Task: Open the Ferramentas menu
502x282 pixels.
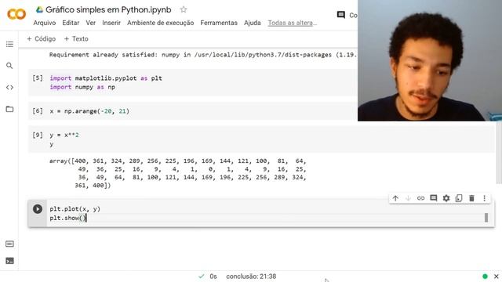Action: [219, 23]
